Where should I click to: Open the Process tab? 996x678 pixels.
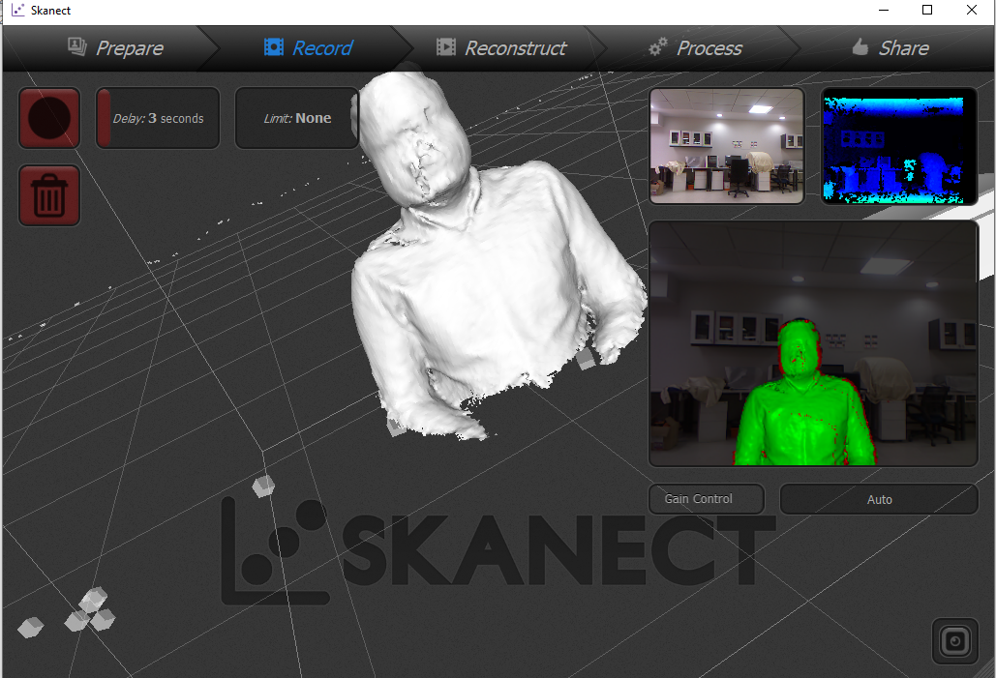[696, 48]
